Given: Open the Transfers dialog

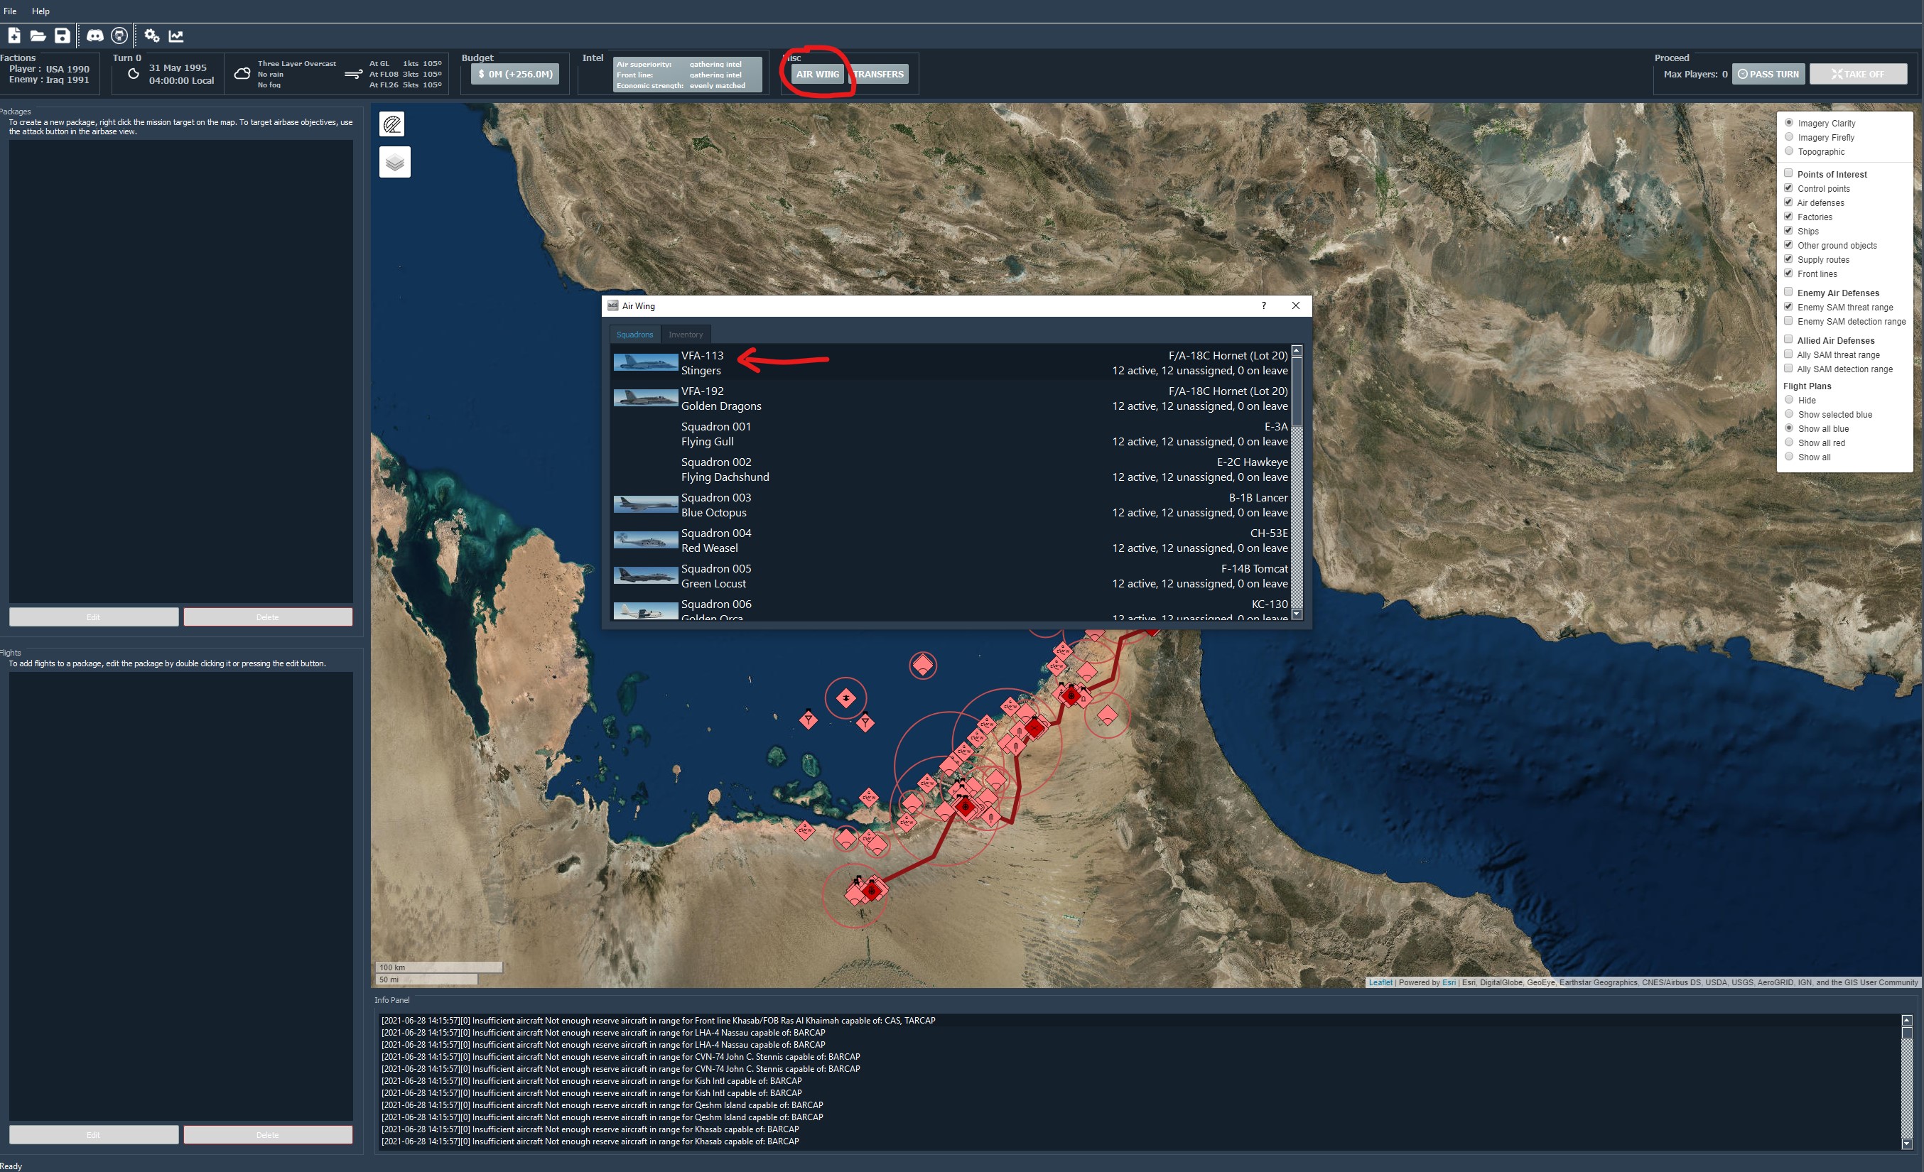Looking at the screenshot, I should 878,74.
